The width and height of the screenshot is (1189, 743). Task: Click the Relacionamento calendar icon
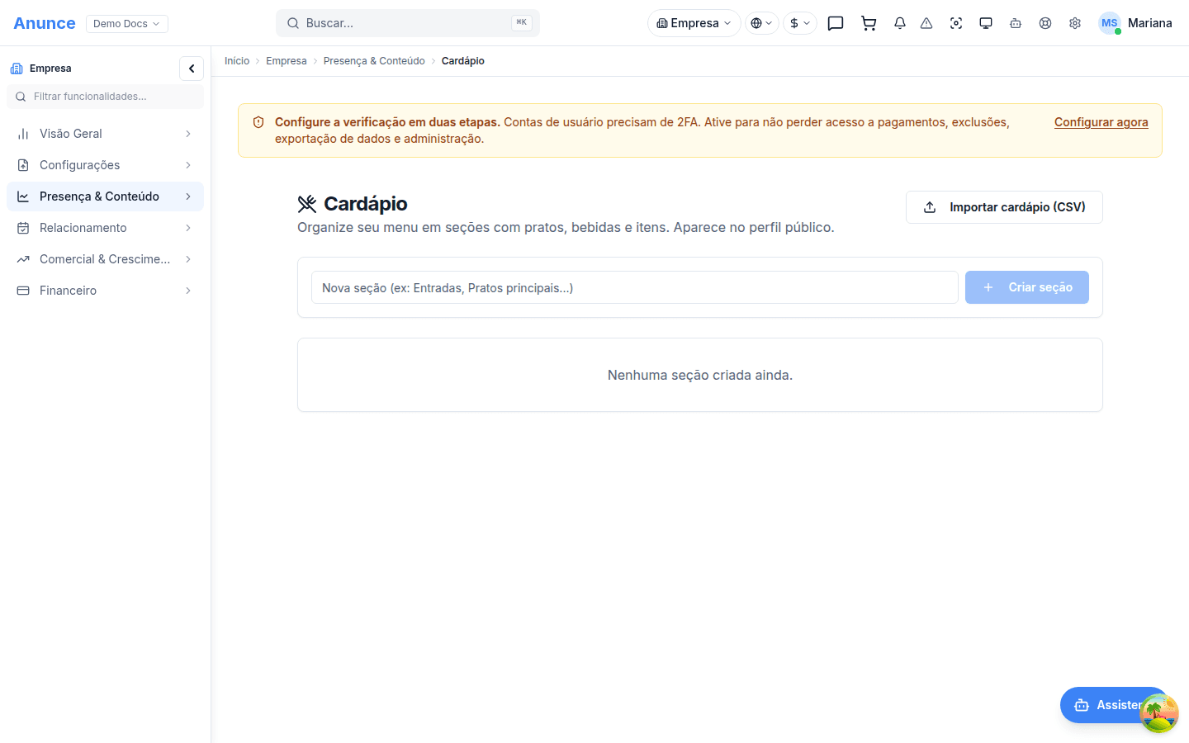click(x=23, y=228)
